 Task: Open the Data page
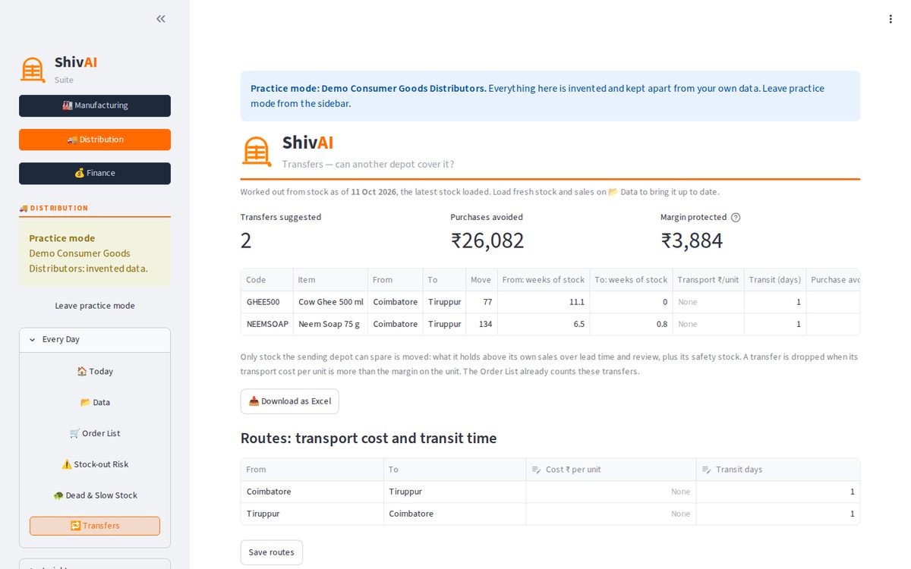(95, 402)
